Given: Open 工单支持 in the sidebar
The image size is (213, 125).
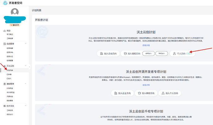Looking at the screenshot, I should point(10,110).
